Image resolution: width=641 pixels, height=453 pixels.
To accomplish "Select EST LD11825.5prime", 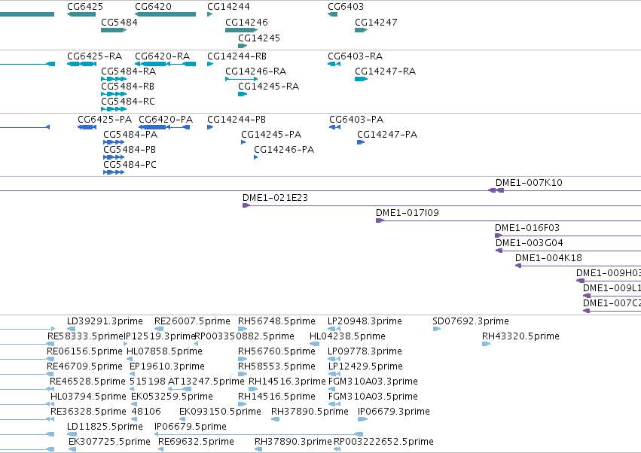I will coord(105,427).
